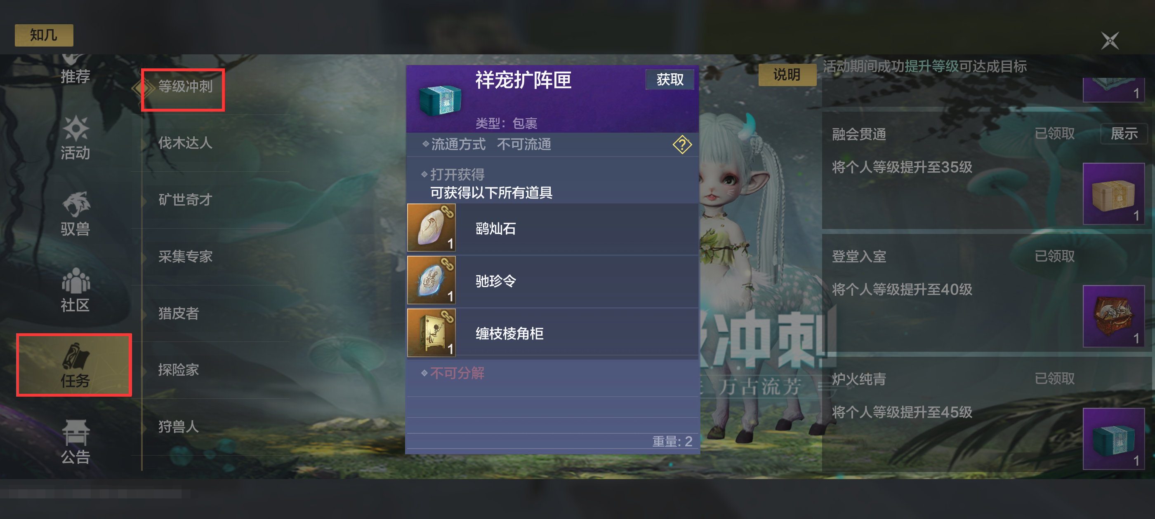1155x519 pixels.
Task: Open the 社区 community sidebar icon
Action: click(75, 290)
